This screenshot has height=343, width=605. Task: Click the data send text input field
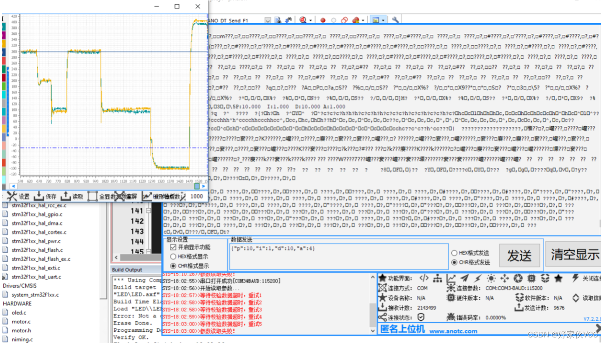pos(339,257)
